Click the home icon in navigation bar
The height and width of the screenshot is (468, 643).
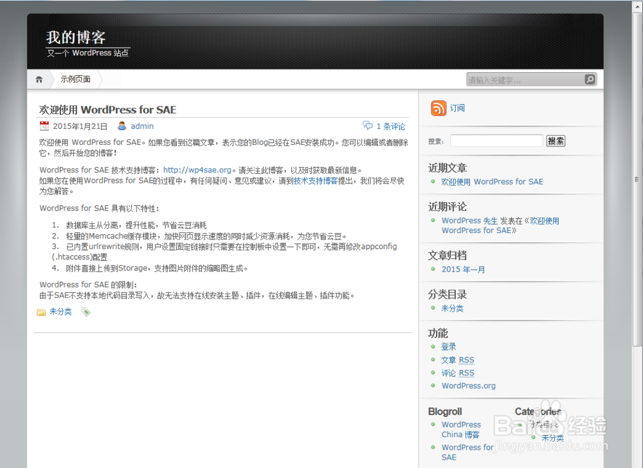(x=39, y=80)
